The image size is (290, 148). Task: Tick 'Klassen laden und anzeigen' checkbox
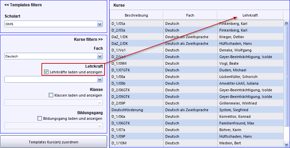tap(51, 95)
